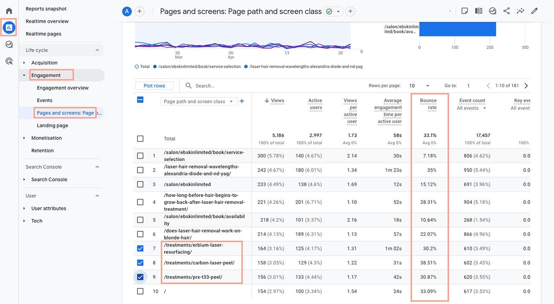Share this report icon
554x304 pixels.
coord(506,11)
